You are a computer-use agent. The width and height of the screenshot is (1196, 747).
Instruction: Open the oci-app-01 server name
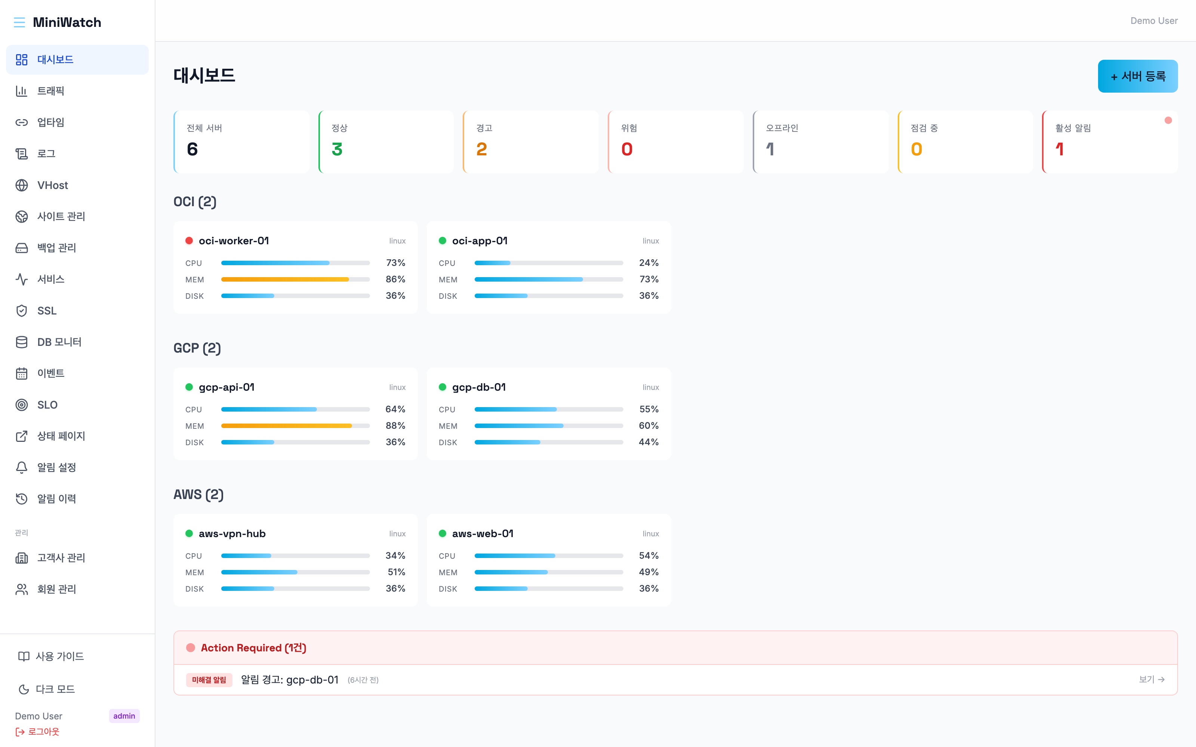click(x=480, y=241)
